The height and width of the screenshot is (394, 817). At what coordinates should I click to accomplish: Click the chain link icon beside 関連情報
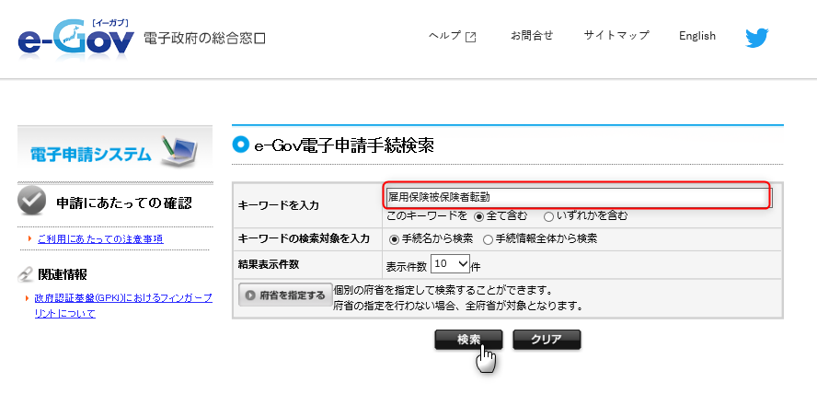(25, 274)
